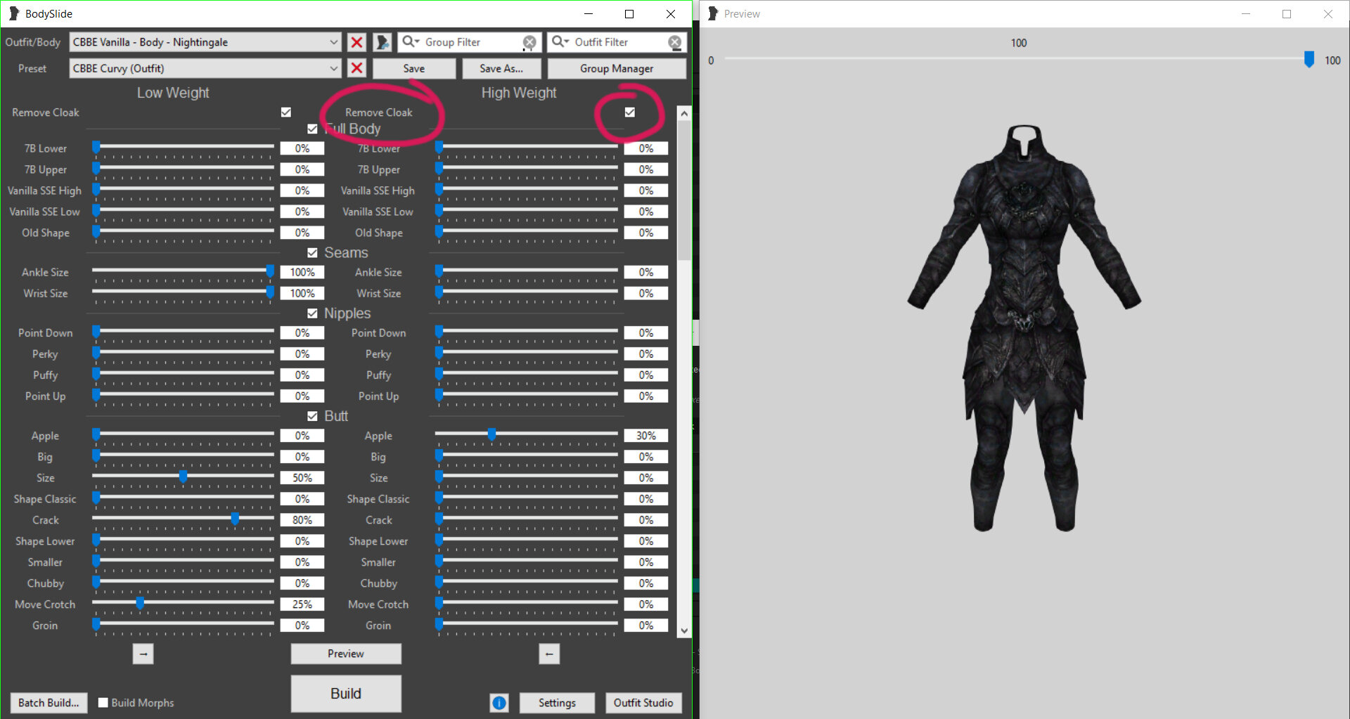Click the Low Weight Crack 80% value field

click(x=302, y=520)
